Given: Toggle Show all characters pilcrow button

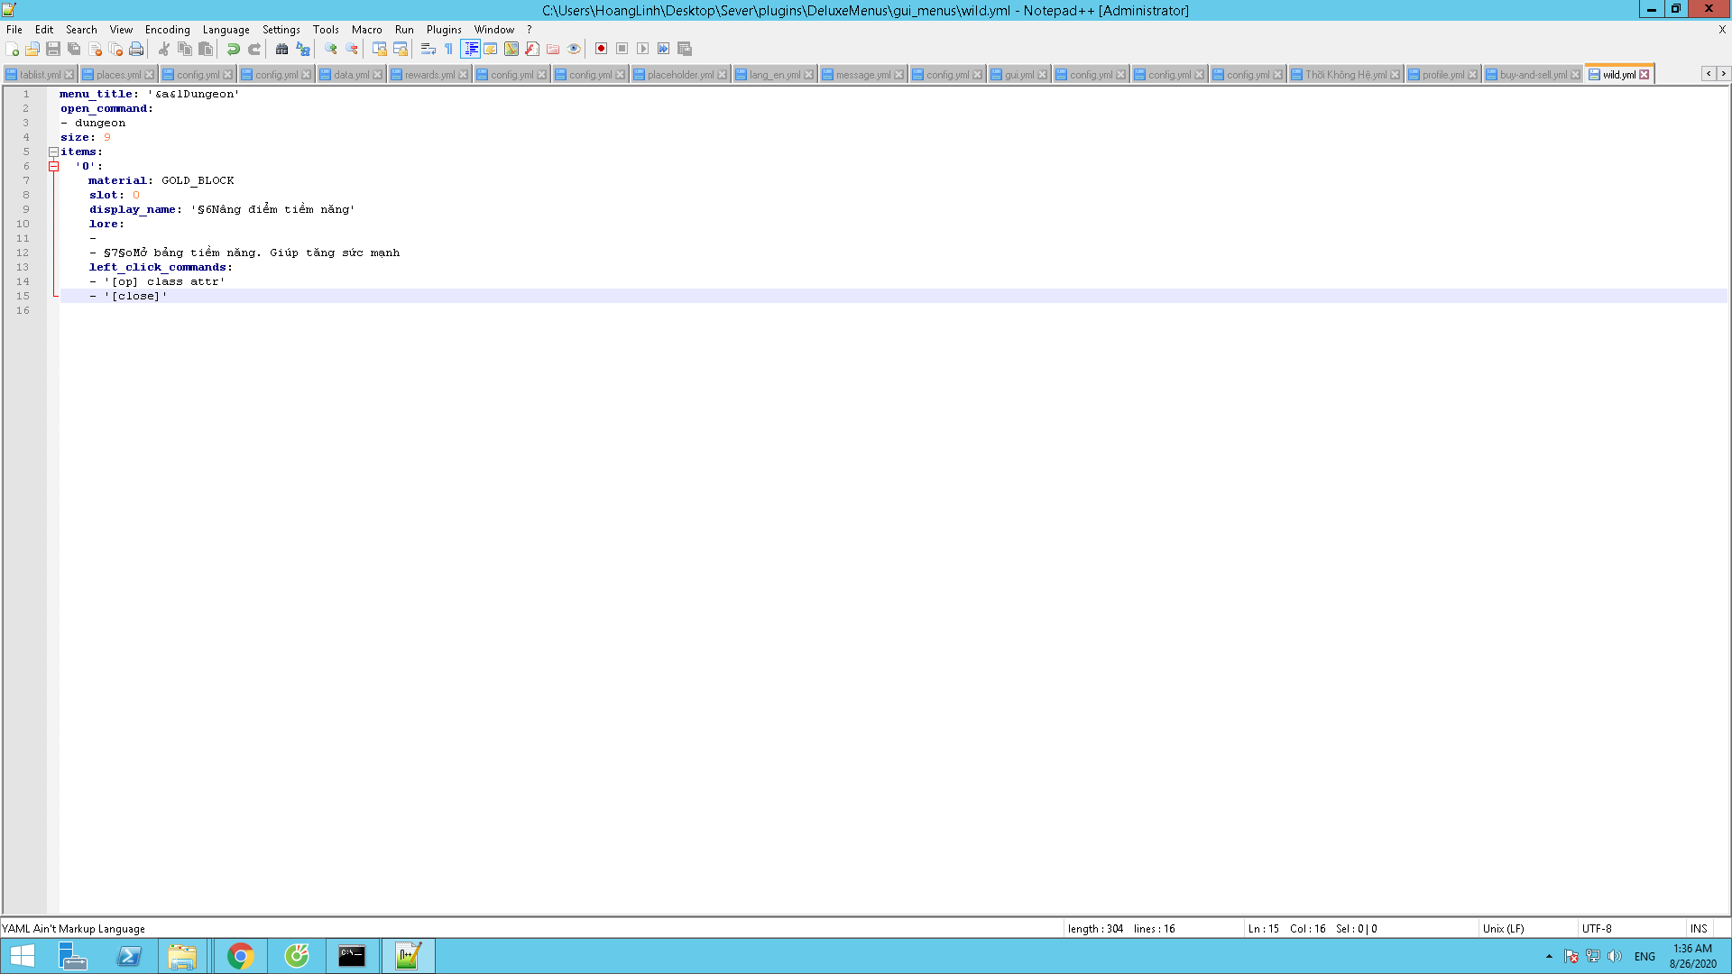Looking at the screenshot, I should [x=448, y=49].
